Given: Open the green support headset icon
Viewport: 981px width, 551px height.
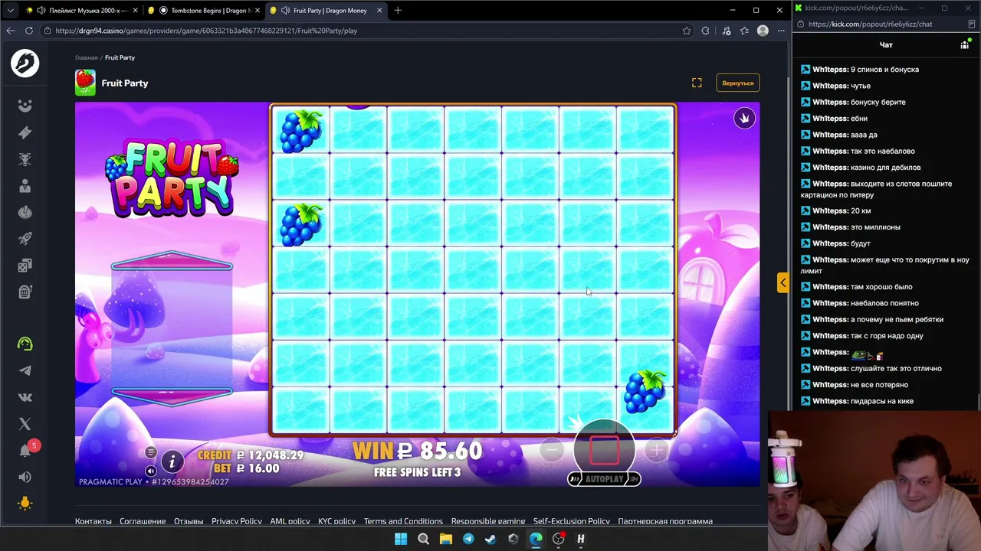Looking at the screenshot, I should click(25, 344).
